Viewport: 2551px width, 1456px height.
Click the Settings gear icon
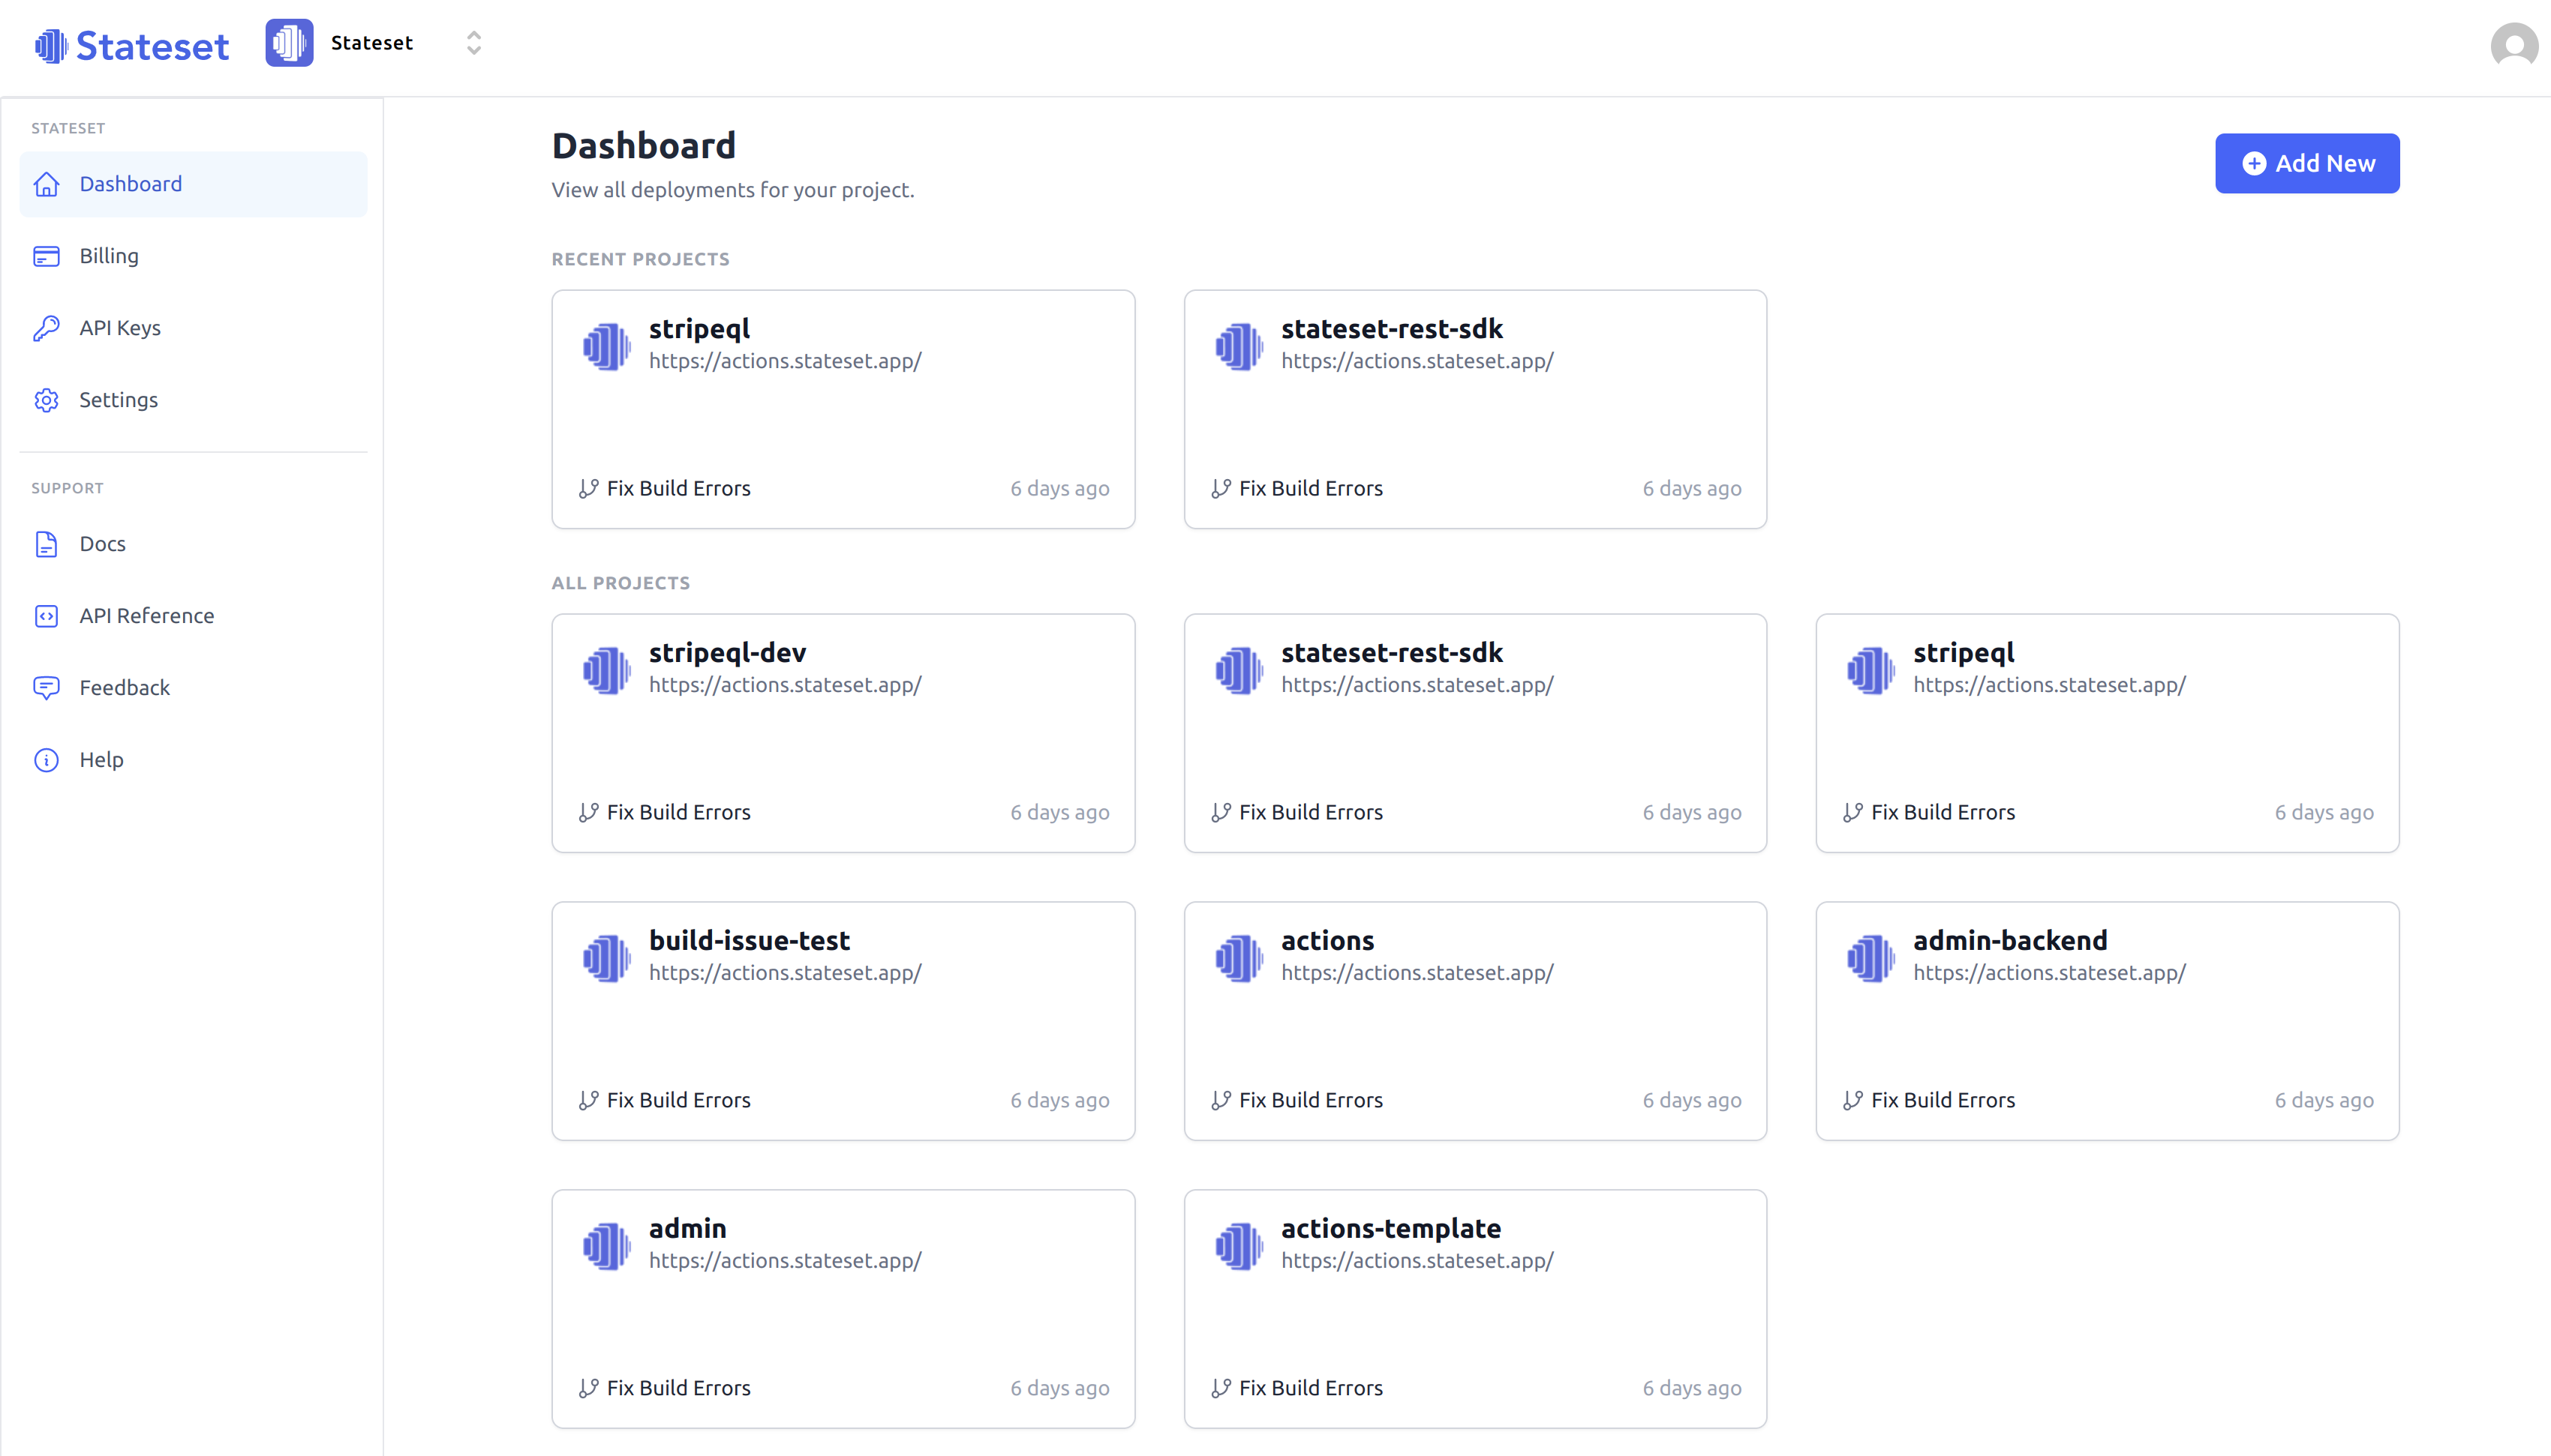(46, 400)
